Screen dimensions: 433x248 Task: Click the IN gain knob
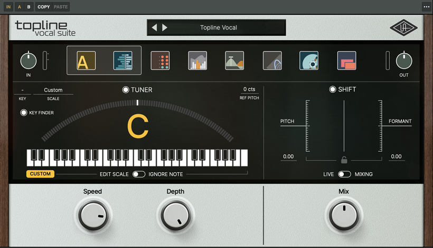28,61
